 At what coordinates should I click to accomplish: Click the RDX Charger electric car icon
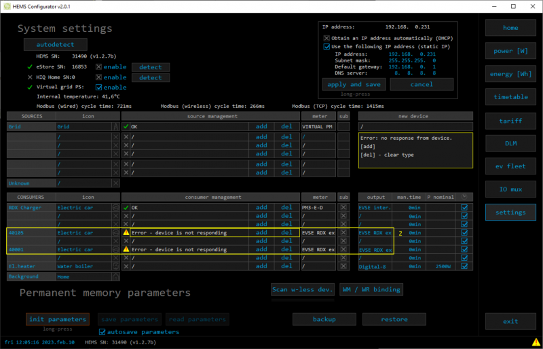pos(115,207)
